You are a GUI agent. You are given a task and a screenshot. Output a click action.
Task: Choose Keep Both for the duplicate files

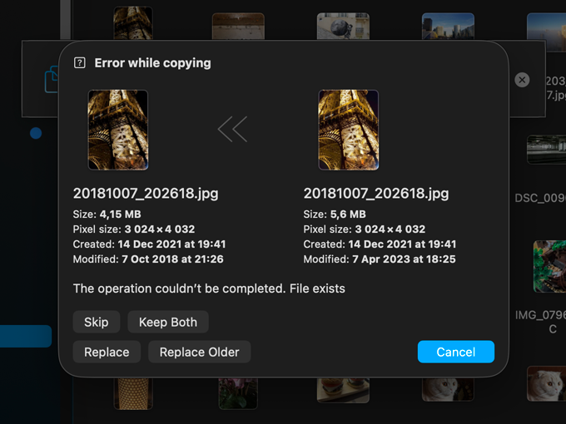[168, 322]
